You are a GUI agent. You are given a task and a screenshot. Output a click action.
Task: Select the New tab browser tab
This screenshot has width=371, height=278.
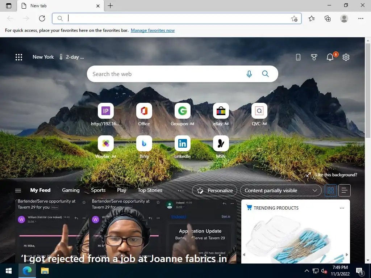point(61,6)
